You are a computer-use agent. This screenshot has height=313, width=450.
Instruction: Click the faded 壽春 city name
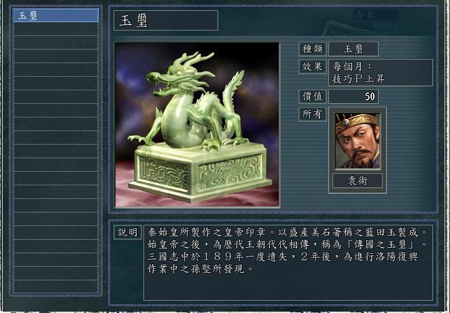[365, 15]
